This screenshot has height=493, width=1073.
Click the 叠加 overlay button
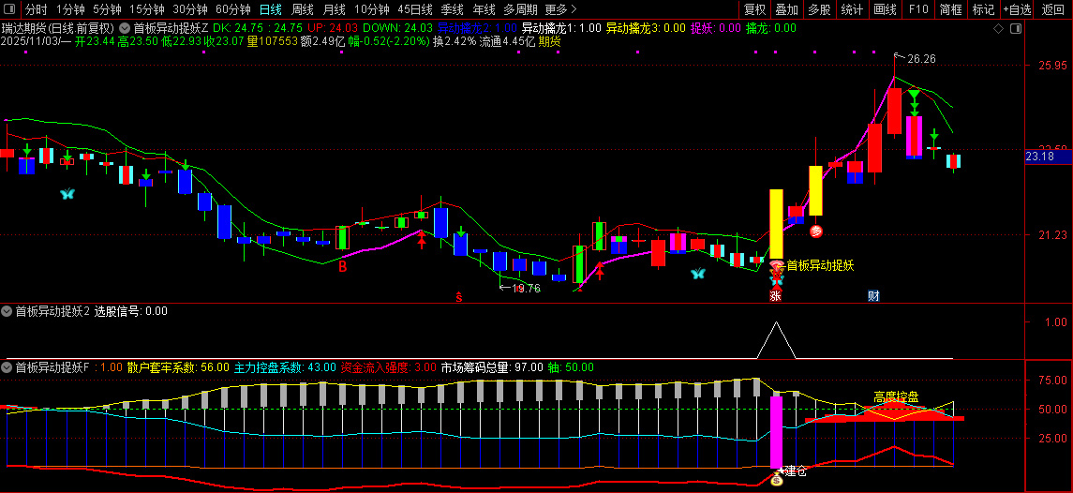point(787,9)
